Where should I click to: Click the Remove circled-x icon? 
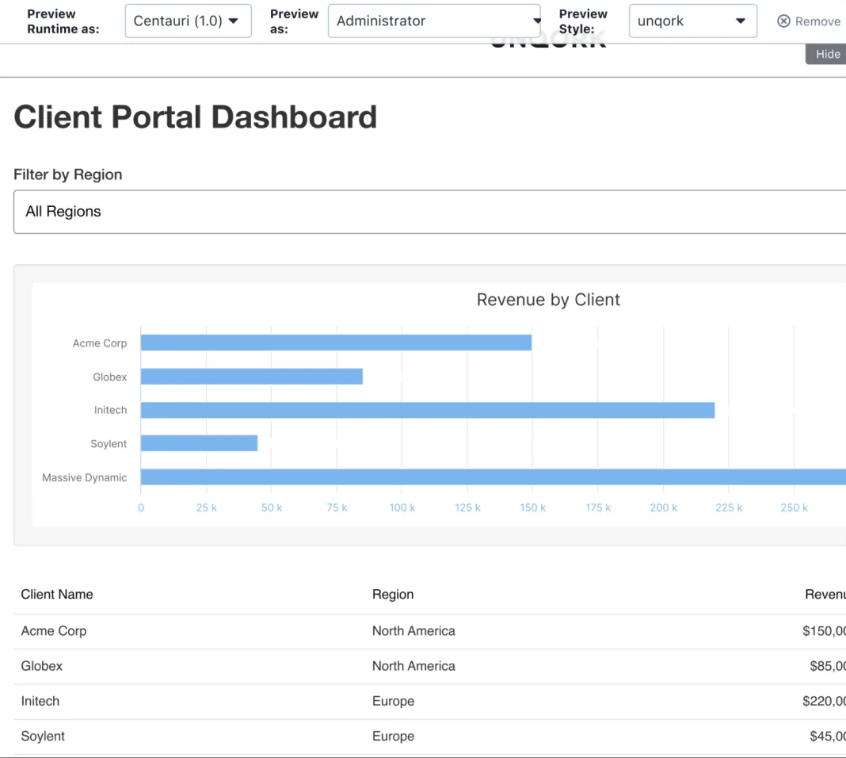point(783,21)
